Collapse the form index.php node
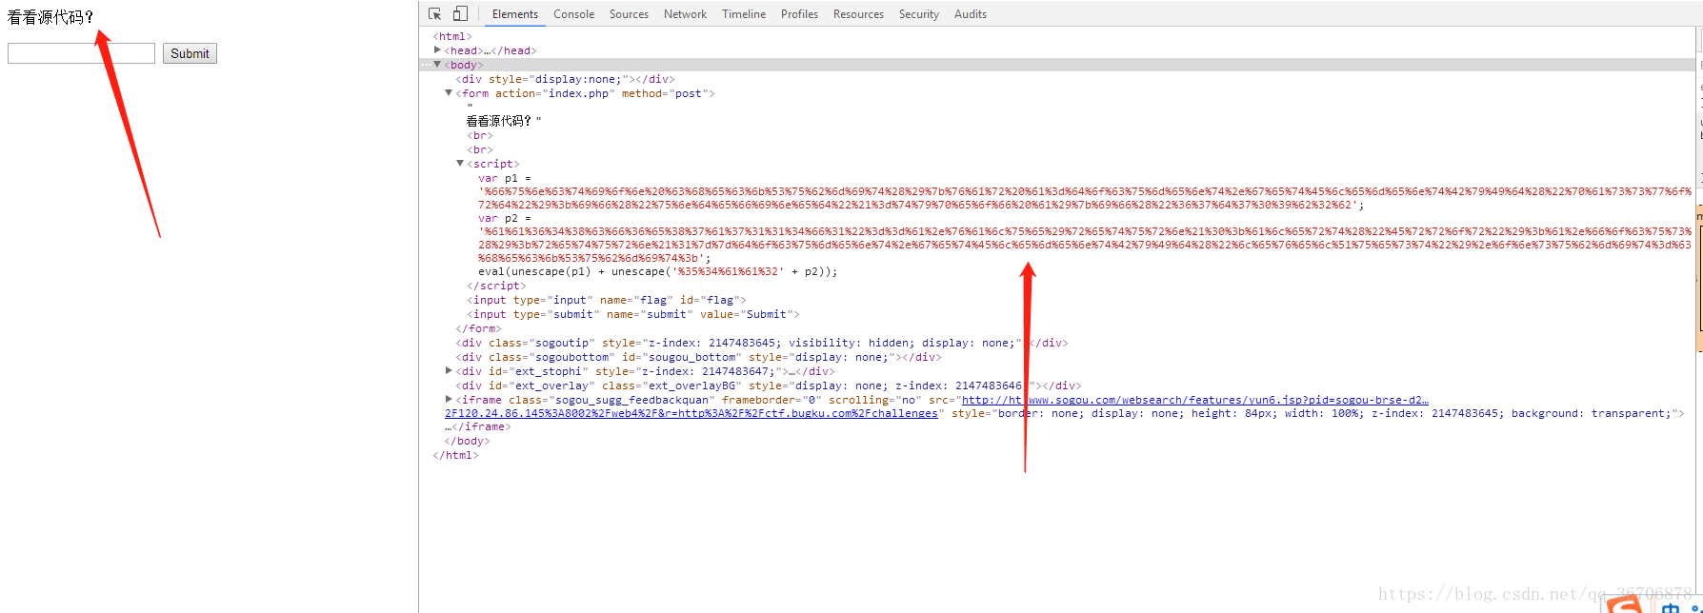The height and width of the screenshot is (613, 1703). click(x=449, y=93)
